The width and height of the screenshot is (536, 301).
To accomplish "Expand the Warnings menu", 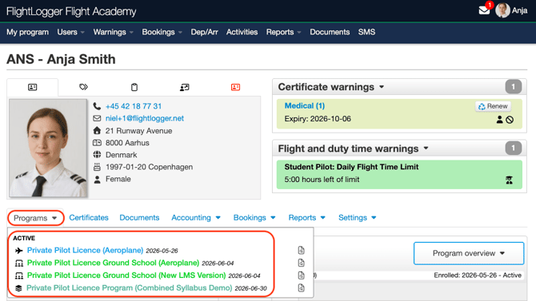I will coord(113,32).
